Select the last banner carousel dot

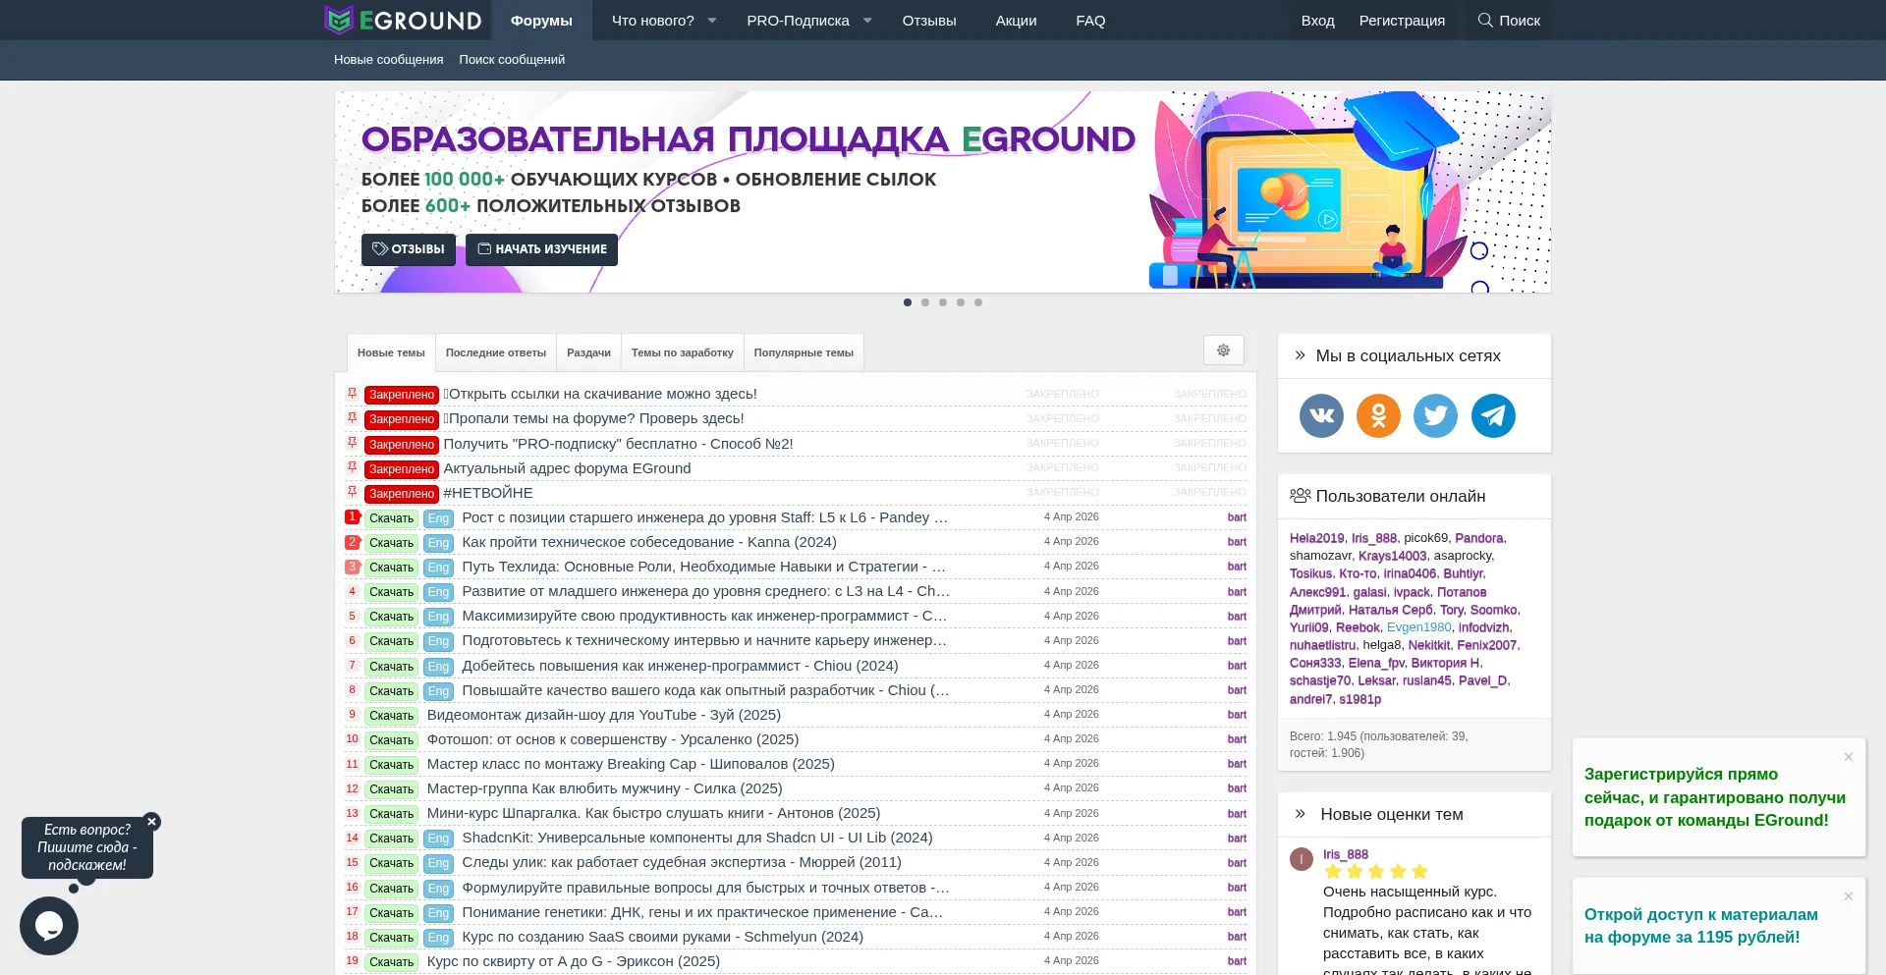978,302
